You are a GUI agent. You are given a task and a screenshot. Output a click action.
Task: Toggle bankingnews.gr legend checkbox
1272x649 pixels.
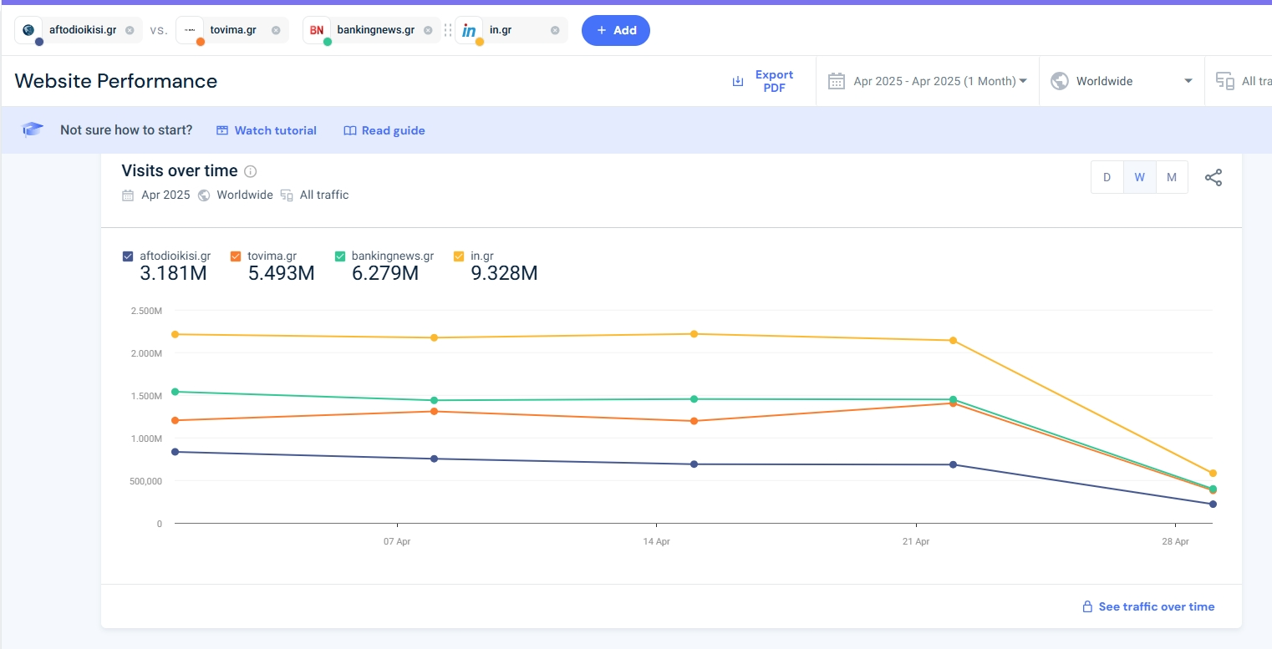click(x=340, y=256)
